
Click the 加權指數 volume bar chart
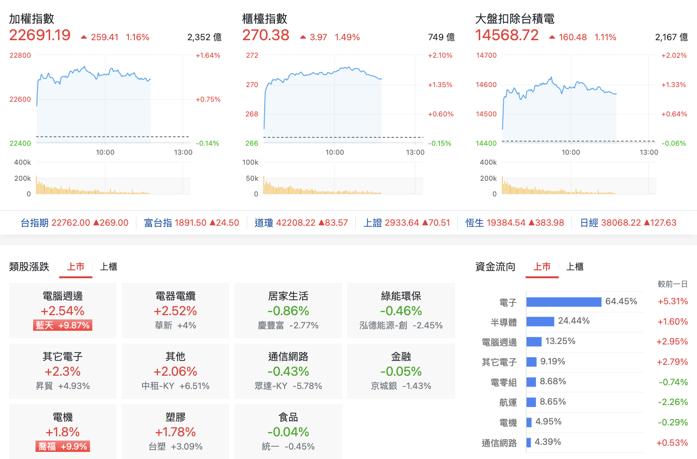(x=113, y=178)
